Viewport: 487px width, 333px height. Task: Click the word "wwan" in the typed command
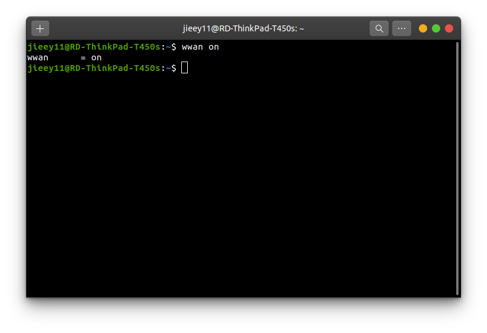[193, 47]
